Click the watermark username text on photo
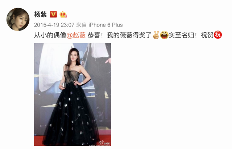The height and width of the screenshot is (149, 232). tap(107, 143)
